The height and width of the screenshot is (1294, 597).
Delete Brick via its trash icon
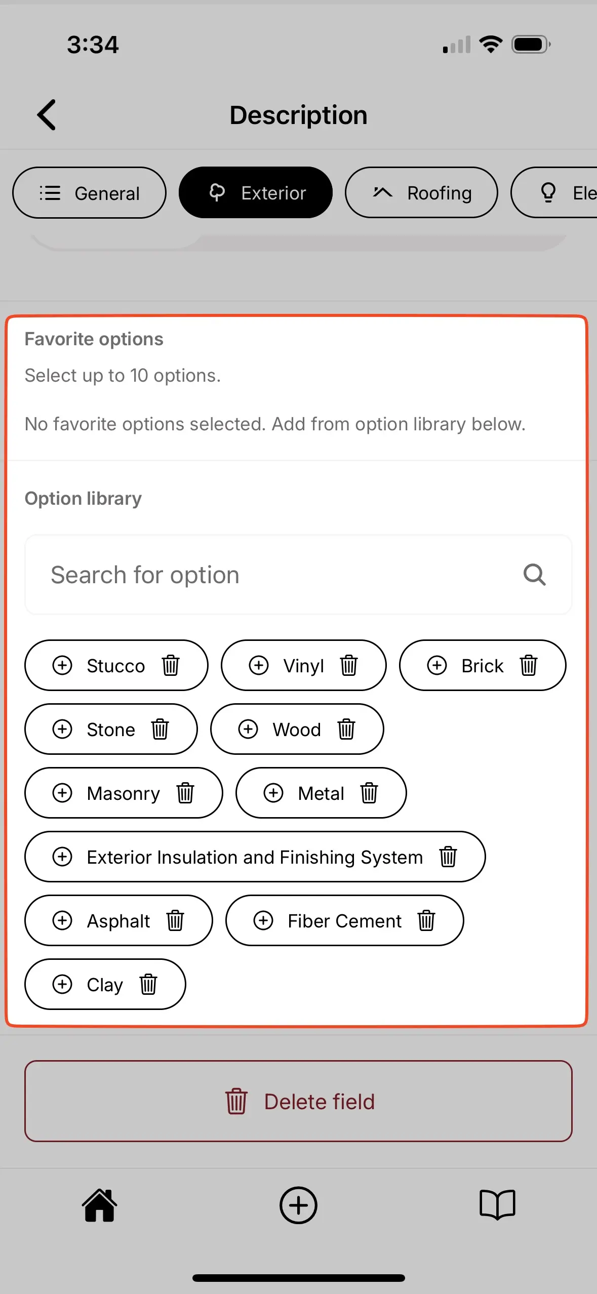pos(528,665)
